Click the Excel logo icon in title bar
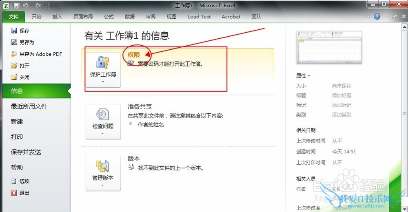Screen dimensions: 408x212 6,5
